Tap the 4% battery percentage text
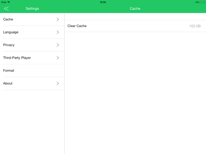 197,2
